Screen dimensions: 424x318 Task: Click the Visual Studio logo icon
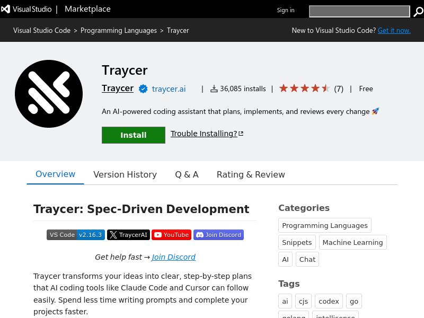point(5,9)
